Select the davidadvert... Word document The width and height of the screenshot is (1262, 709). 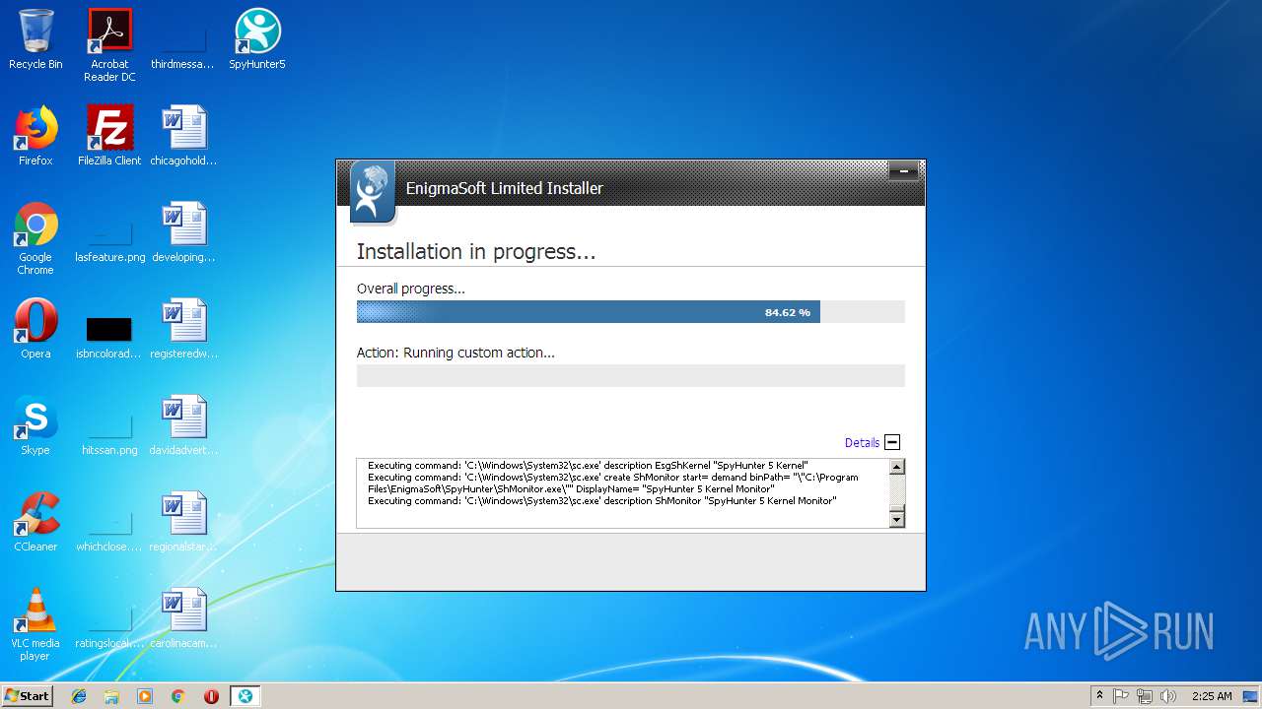click(x=183, y=425)
